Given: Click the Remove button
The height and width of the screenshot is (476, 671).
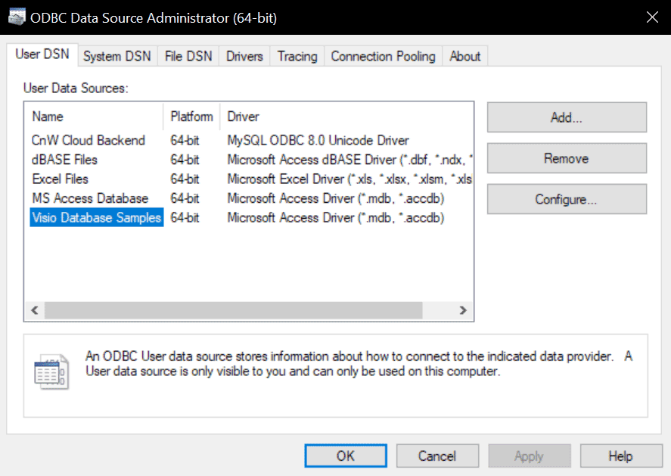Looking at the screenshot, I should pyautogui.click(x=567, y=157).
